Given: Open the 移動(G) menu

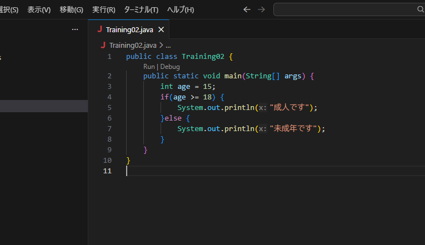Looking at the screenshot, I should tap(71, 10).
